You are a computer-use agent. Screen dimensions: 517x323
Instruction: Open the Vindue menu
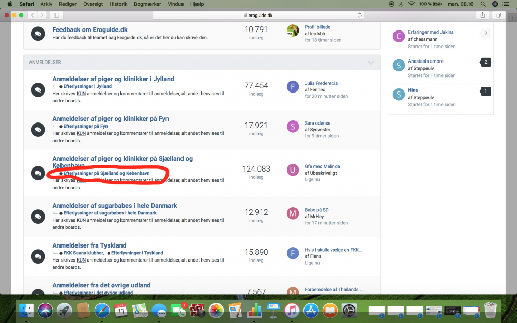(x=176, y=4)
